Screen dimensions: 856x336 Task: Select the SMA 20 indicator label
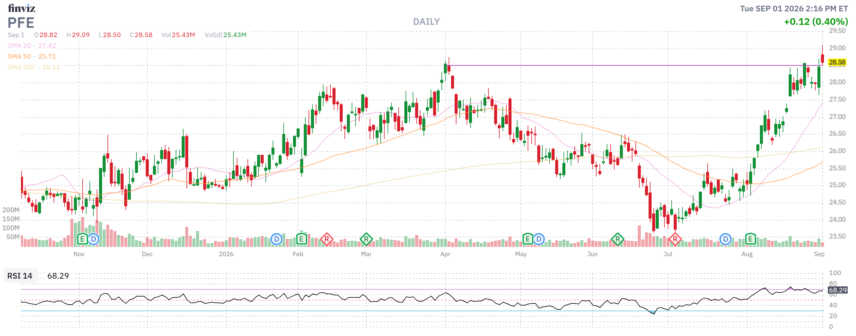[32, 46]
